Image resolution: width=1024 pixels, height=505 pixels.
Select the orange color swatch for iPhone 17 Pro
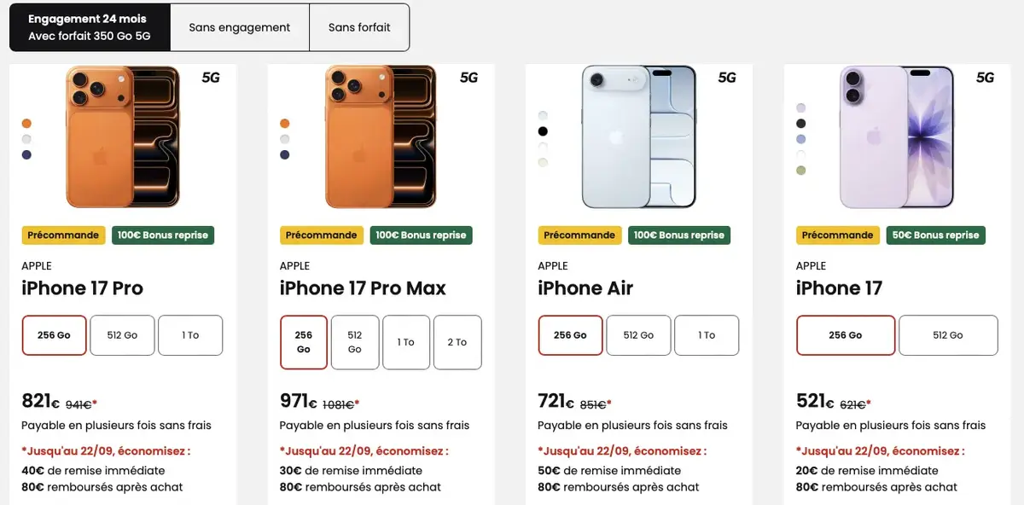tap(26, 123)
